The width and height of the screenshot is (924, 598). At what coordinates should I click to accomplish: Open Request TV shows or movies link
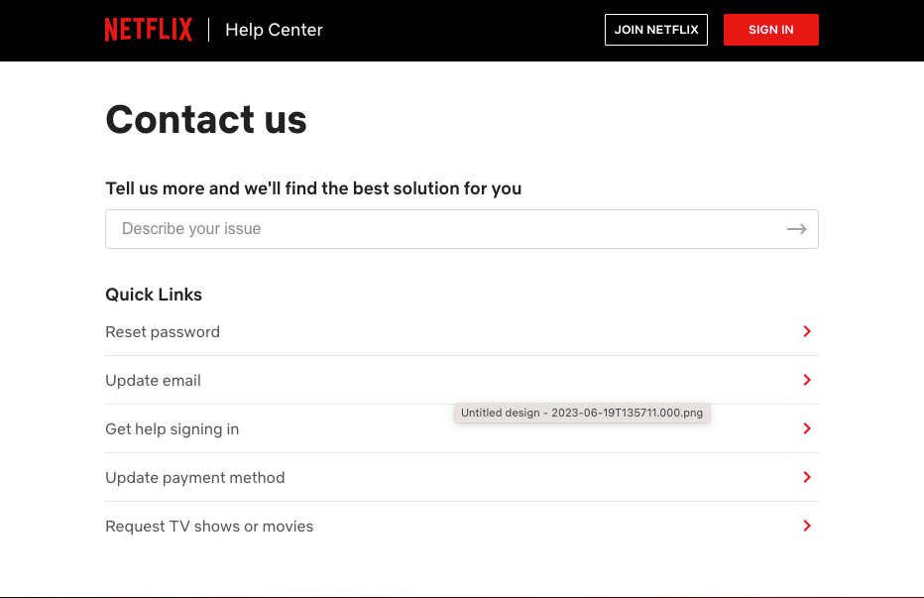click(209, 526)
